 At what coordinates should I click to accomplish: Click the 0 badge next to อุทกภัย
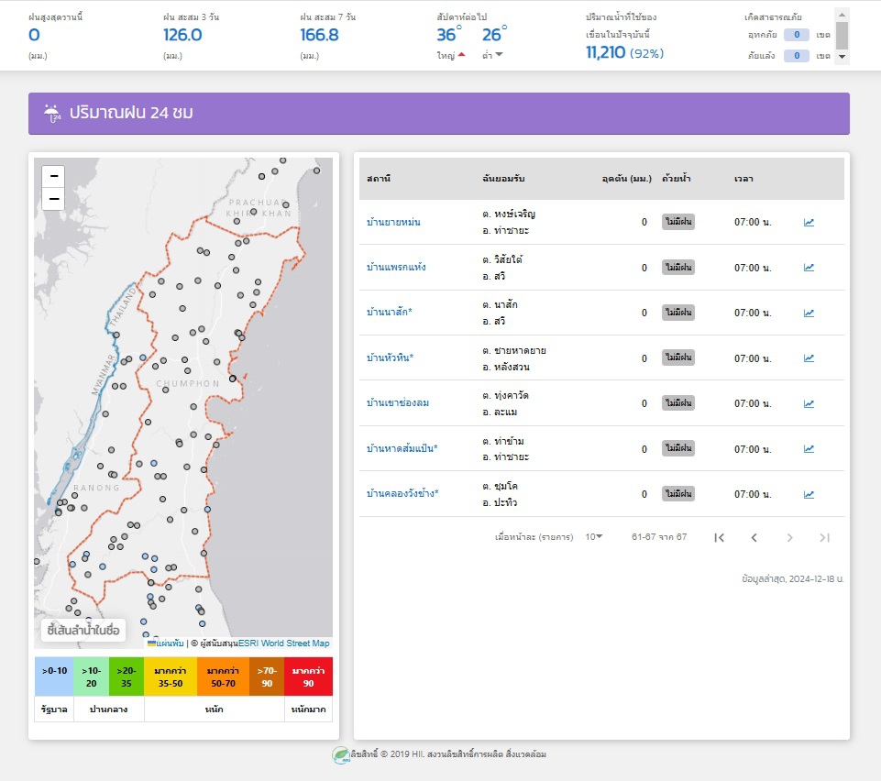point(796,35)
